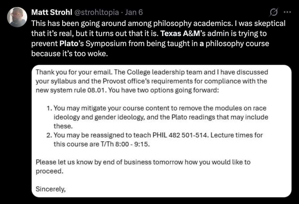The width and height of the screenshot is (299, 204).
Task: Open the three-dot more options menu
Action: pyautogui.click(x=287, y=12)
